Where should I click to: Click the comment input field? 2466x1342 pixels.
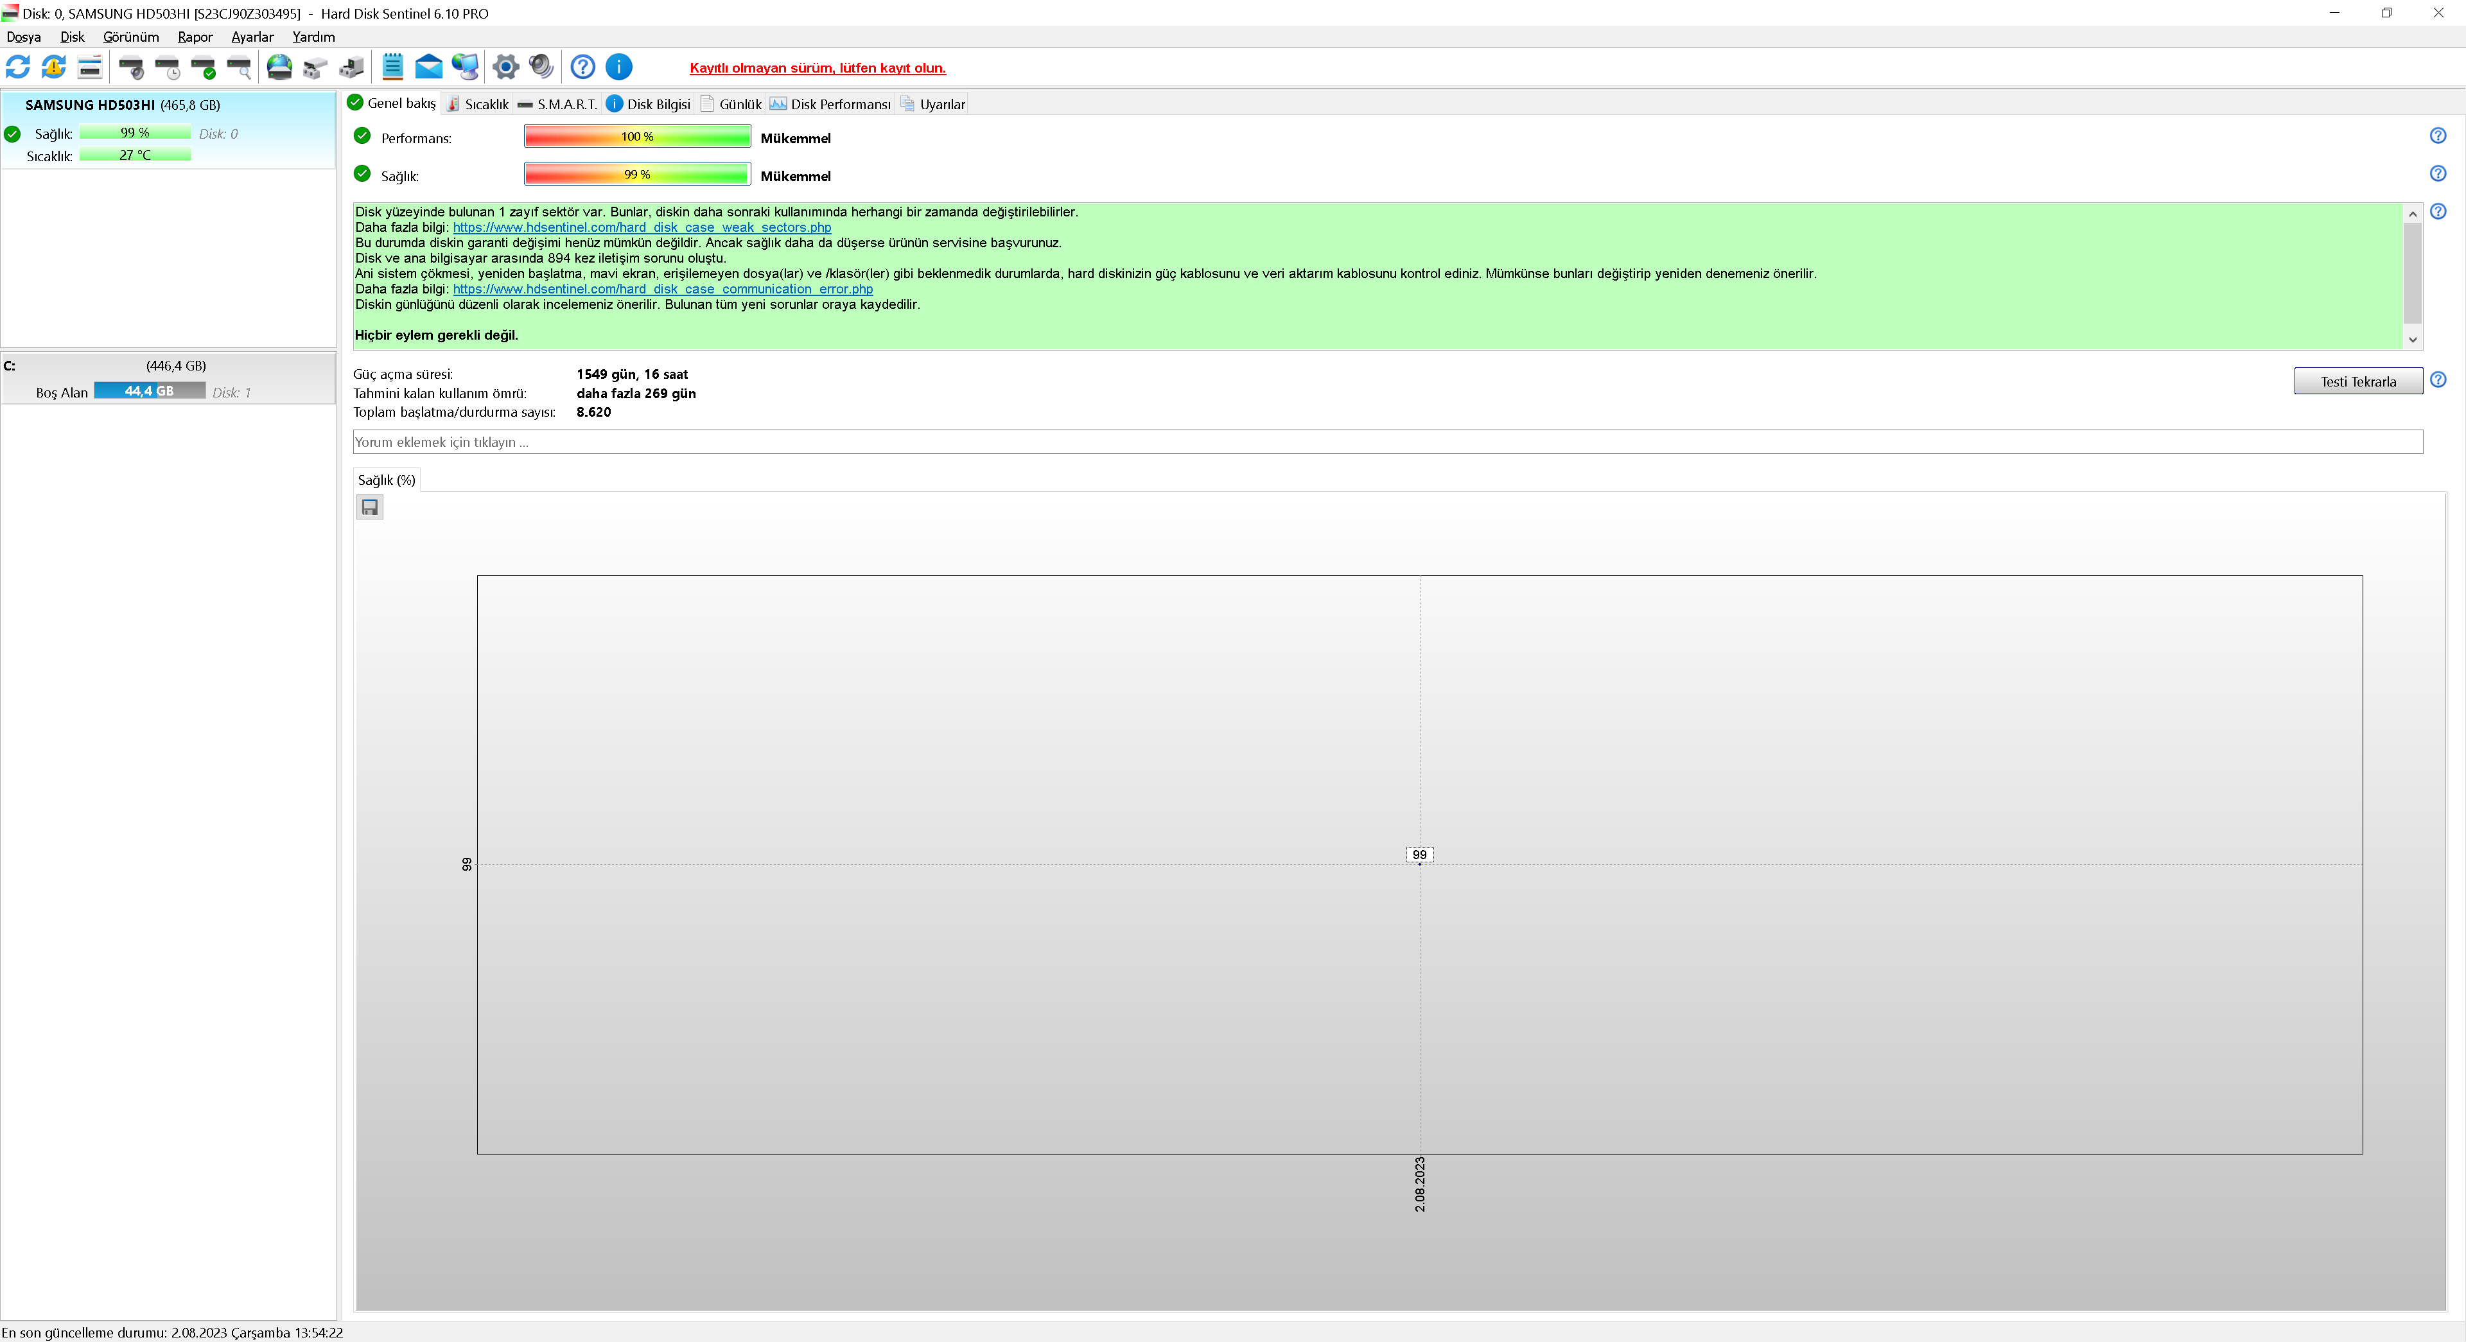click(1386, 442)
